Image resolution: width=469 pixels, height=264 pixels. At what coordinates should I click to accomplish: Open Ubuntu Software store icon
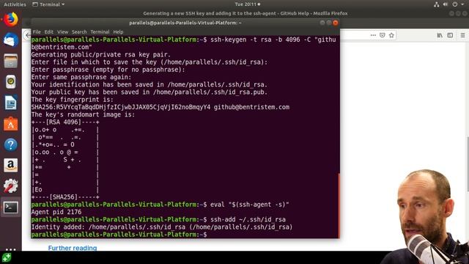(x=11, y=124)
